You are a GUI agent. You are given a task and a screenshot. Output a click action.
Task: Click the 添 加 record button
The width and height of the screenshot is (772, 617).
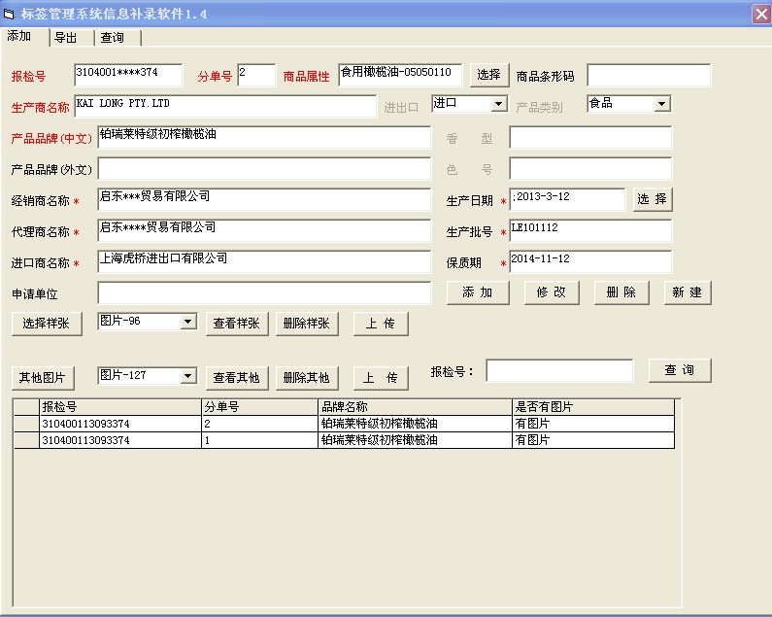(x=478, y=292)
